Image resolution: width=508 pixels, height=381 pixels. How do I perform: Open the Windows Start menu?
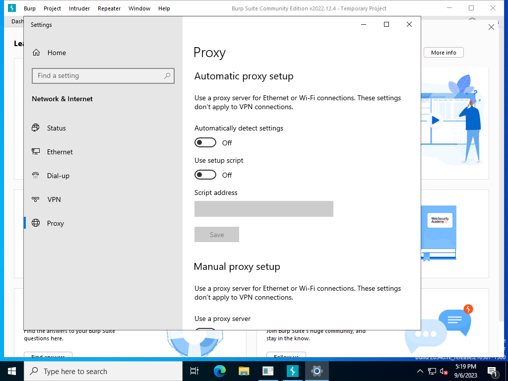click(x=12, y=371)
